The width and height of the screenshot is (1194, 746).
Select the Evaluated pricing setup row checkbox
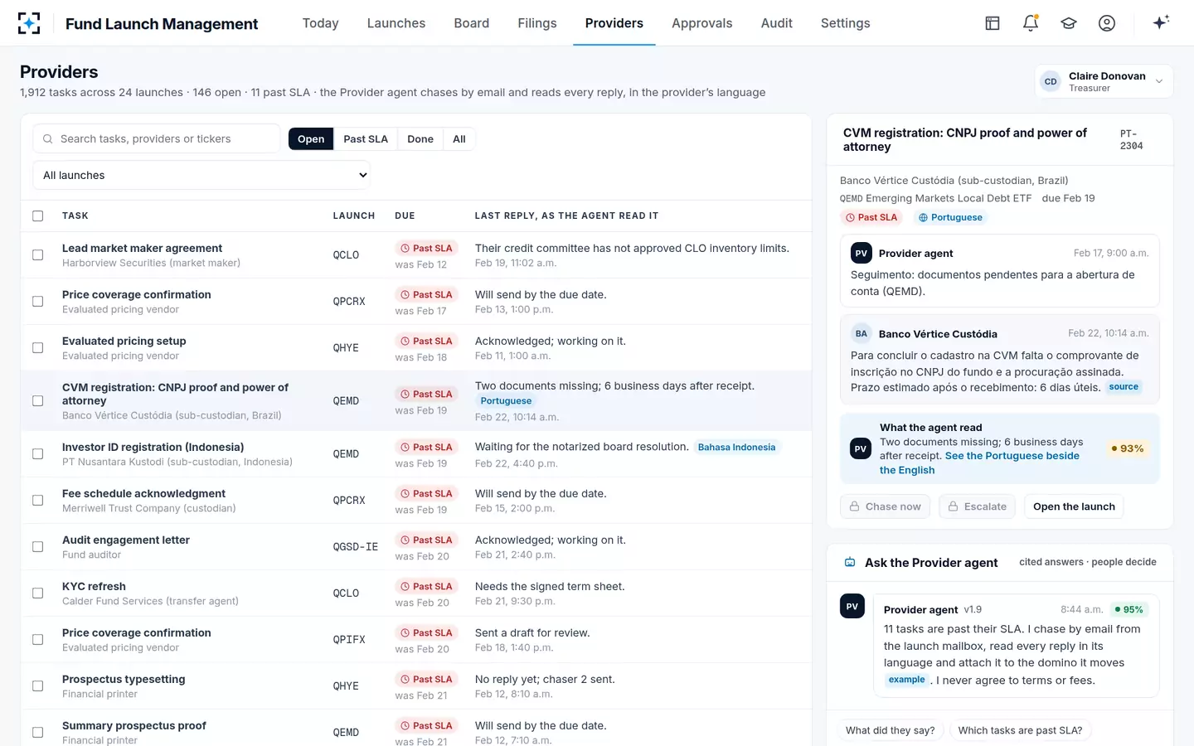[x=38, y=348]
